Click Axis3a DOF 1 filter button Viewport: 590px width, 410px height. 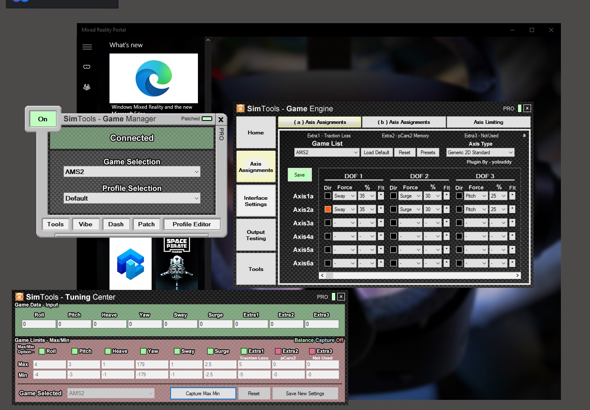381,223
